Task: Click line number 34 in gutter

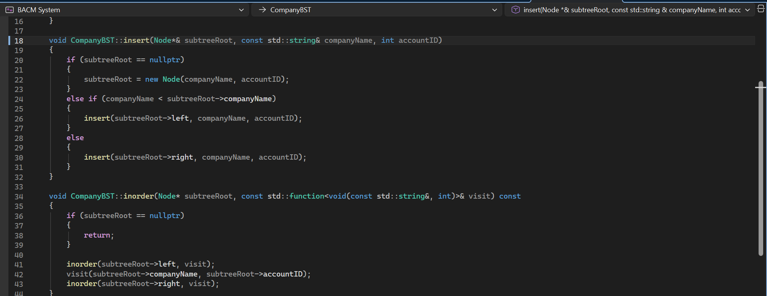Action: point(19,196)
